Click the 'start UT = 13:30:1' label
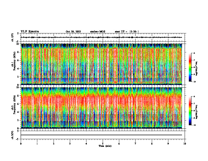This screenshot has width=208, height=161. 127,32
